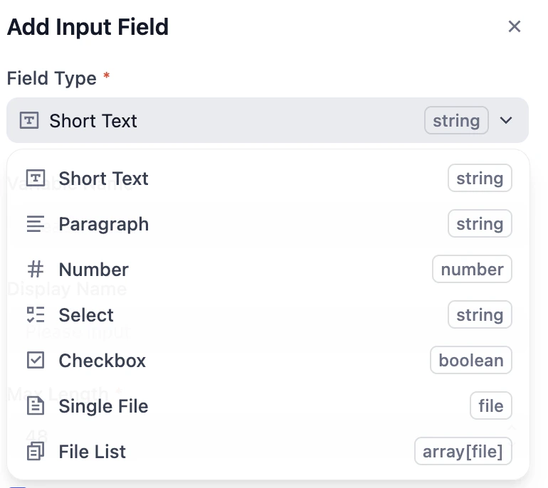548x488 pixels.
Task: Click the Paragraph lines icon
Action: 35,224
